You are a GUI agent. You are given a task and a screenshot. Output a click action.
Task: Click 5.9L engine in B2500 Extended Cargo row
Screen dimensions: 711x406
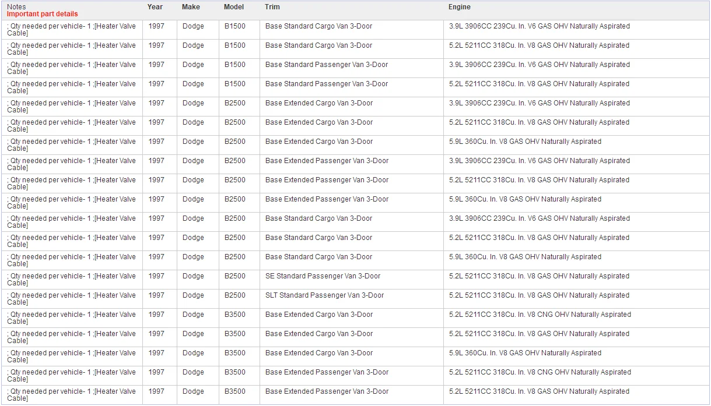tap(525, 142)
